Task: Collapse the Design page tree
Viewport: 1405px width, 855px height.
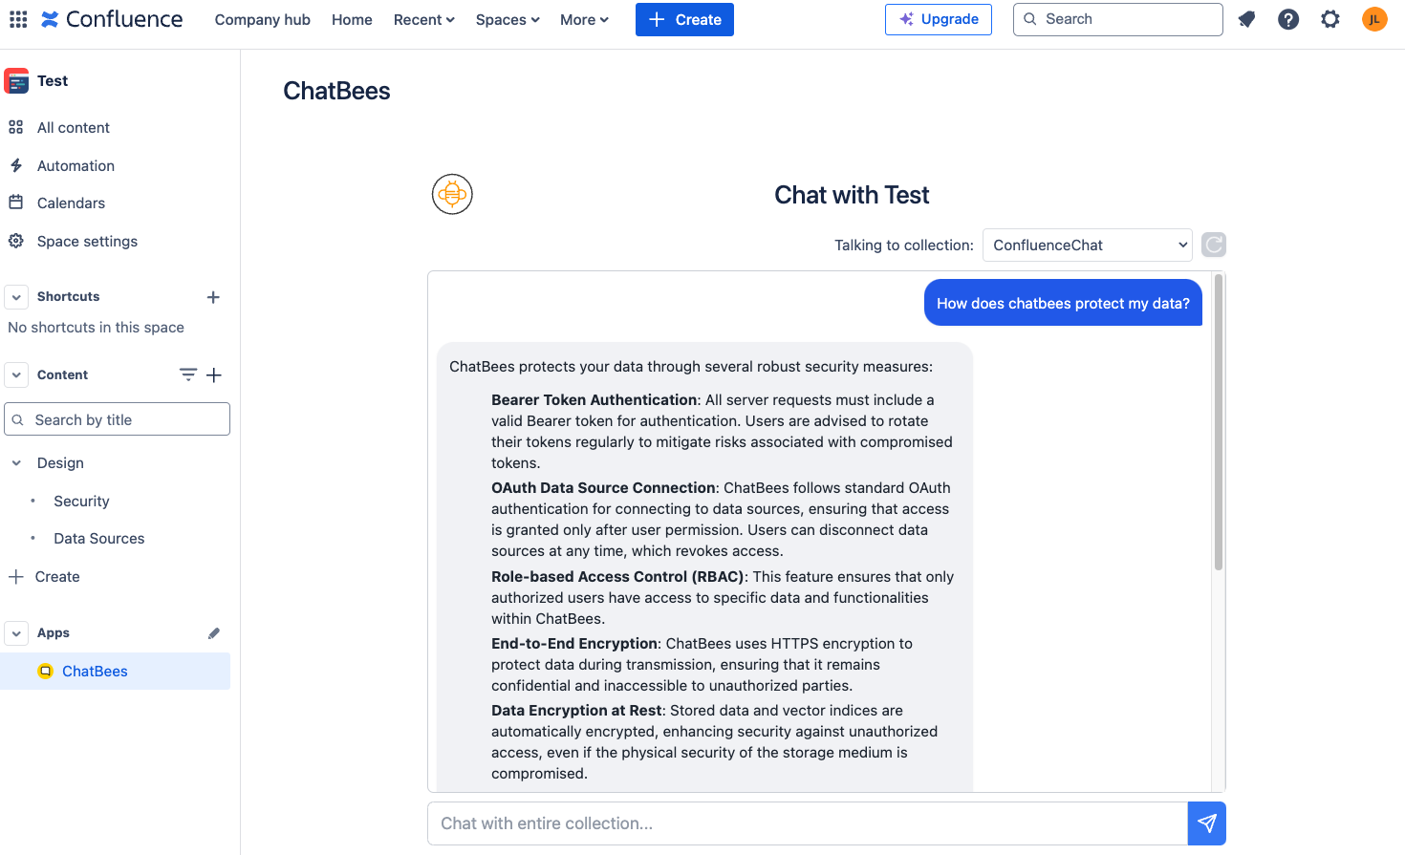Action: click(x=16, y=463)
